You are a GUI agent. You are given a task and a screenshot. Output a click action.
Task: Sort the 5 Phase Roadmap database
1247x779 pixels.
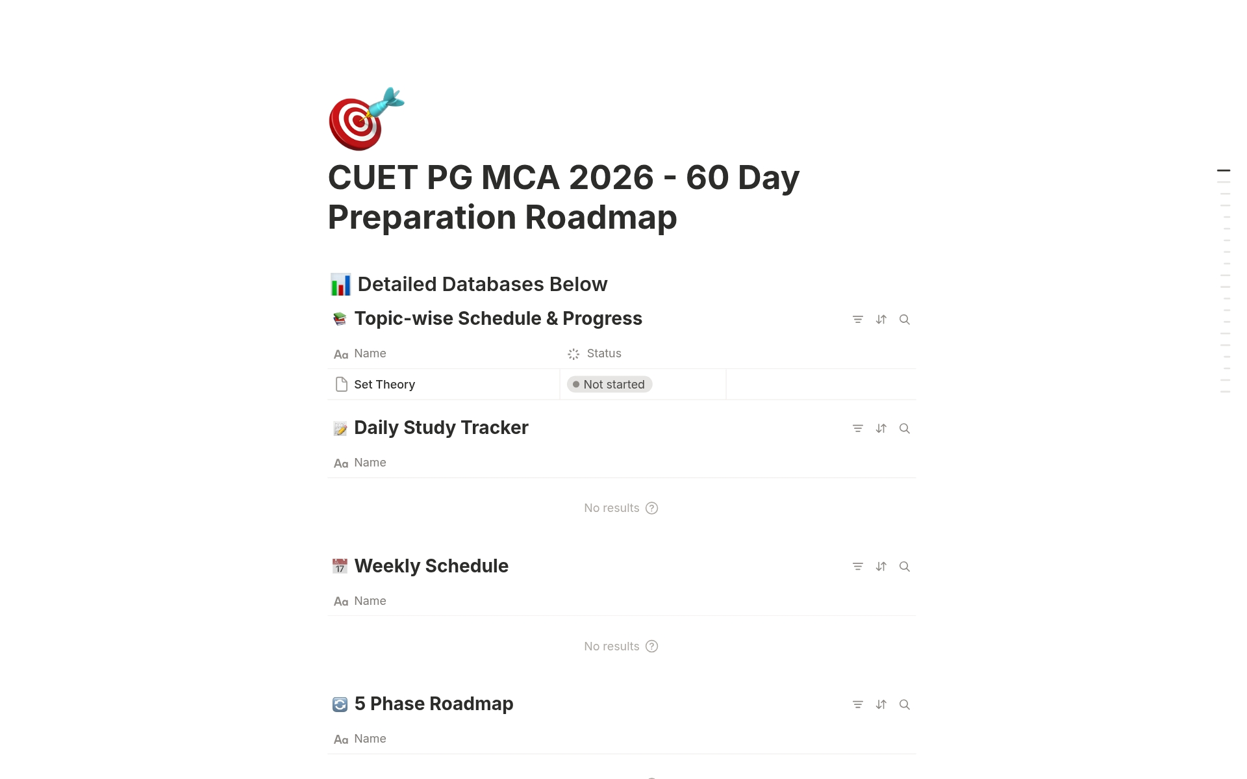[881, 705]
